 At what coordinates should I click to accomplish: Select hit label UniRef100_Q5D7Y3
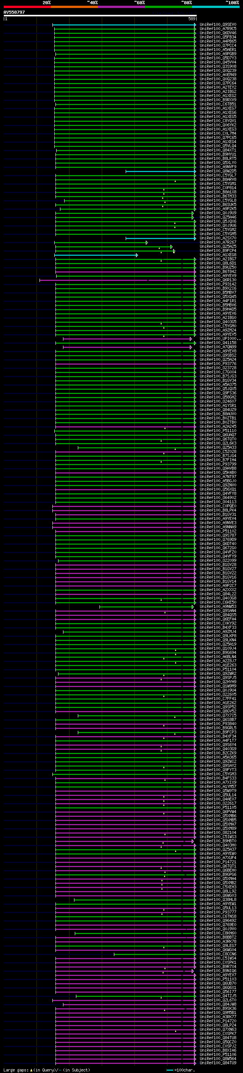coord(218,58)
